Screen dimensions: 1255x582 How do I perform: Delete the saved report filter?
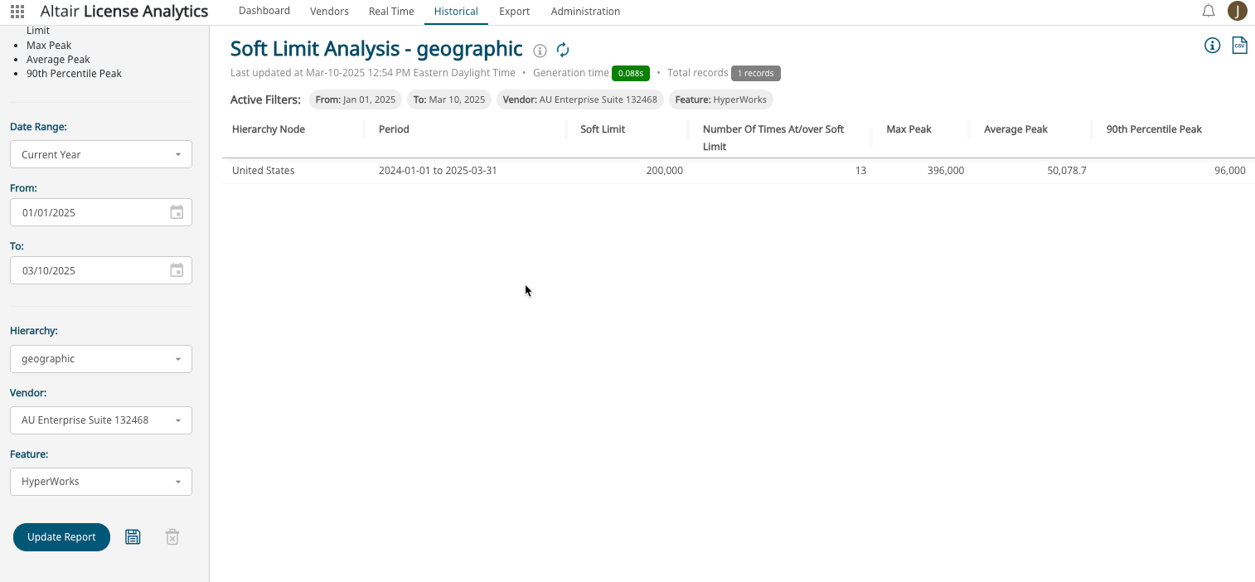point(172,537)
